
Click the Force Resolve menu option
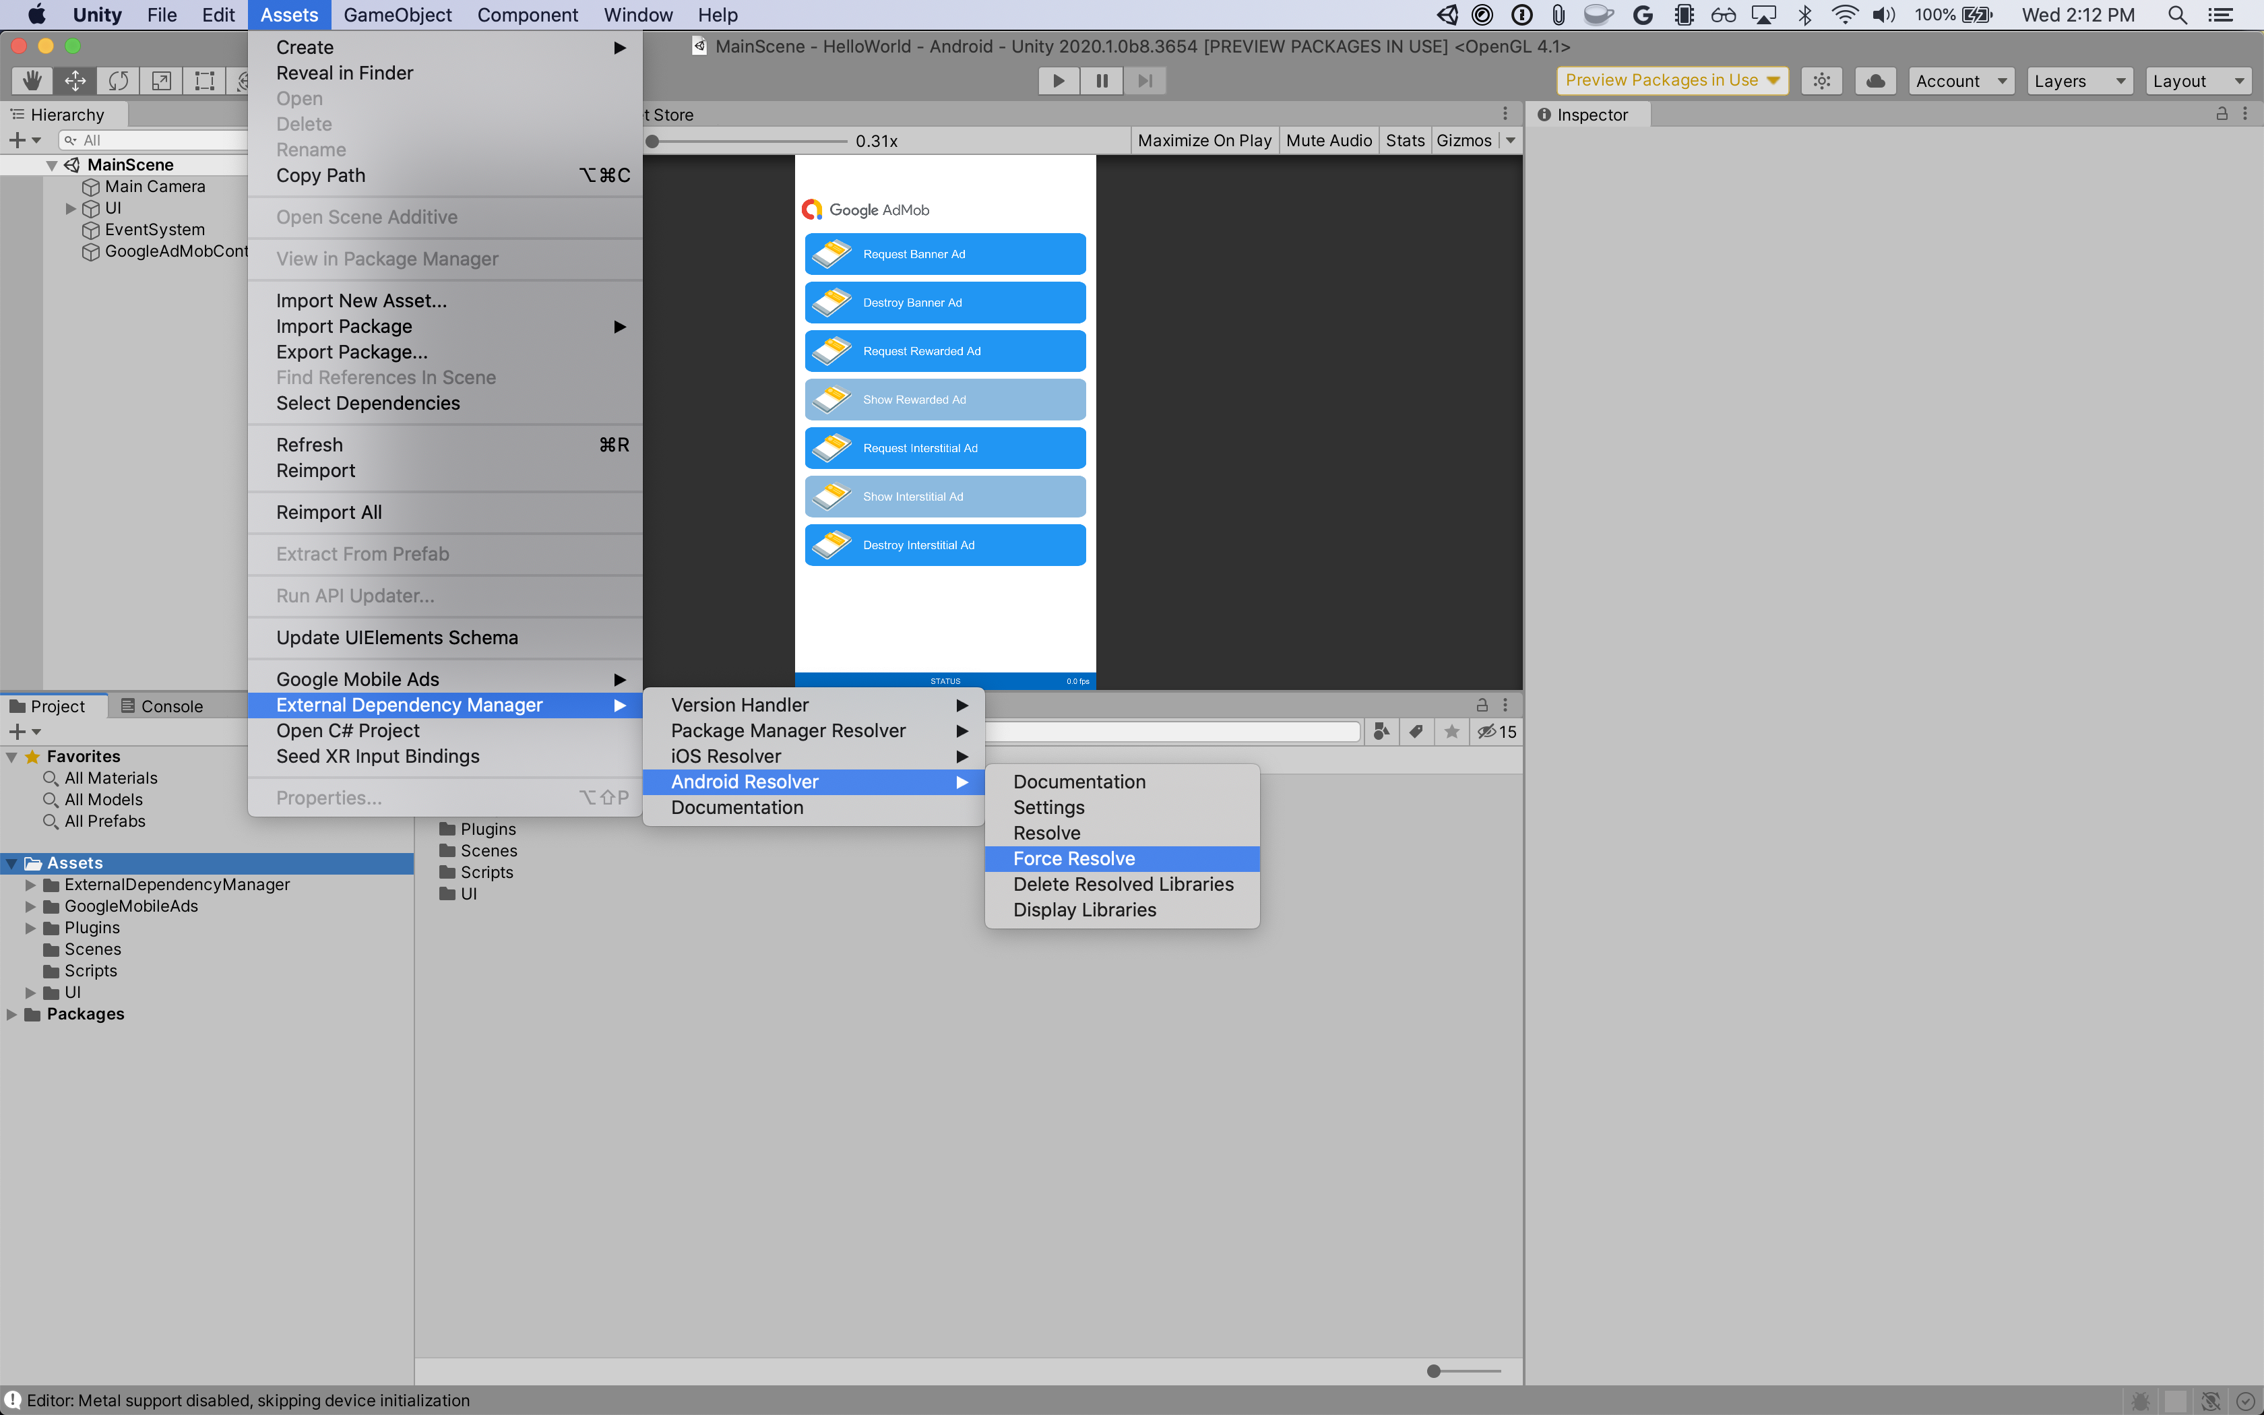point(1074,858)
